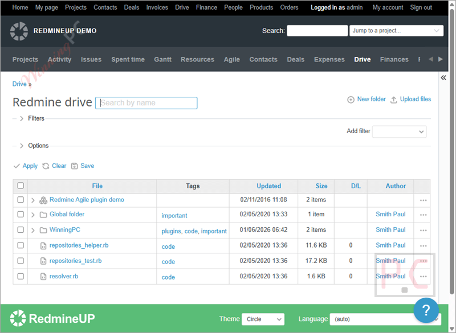
Task: Sort the table by Updated column
Action: pos(268,186)
